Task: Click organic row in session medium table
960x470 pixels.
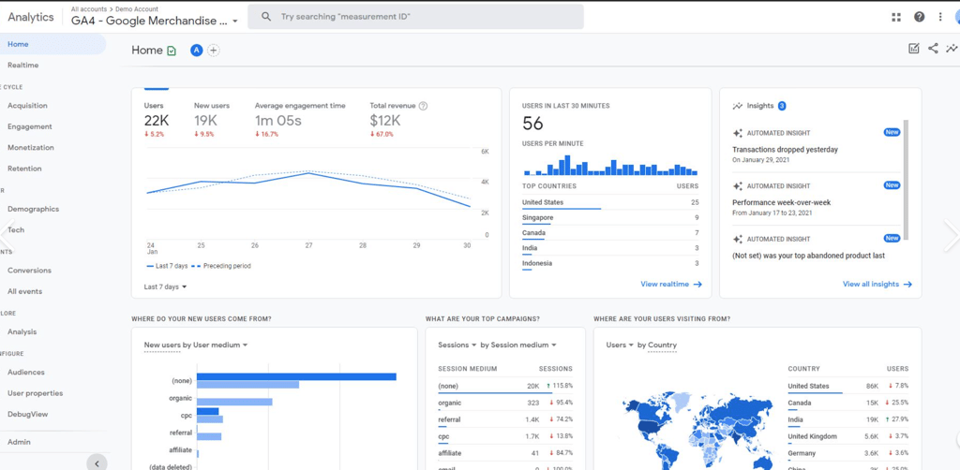Action: click(505, 404)
